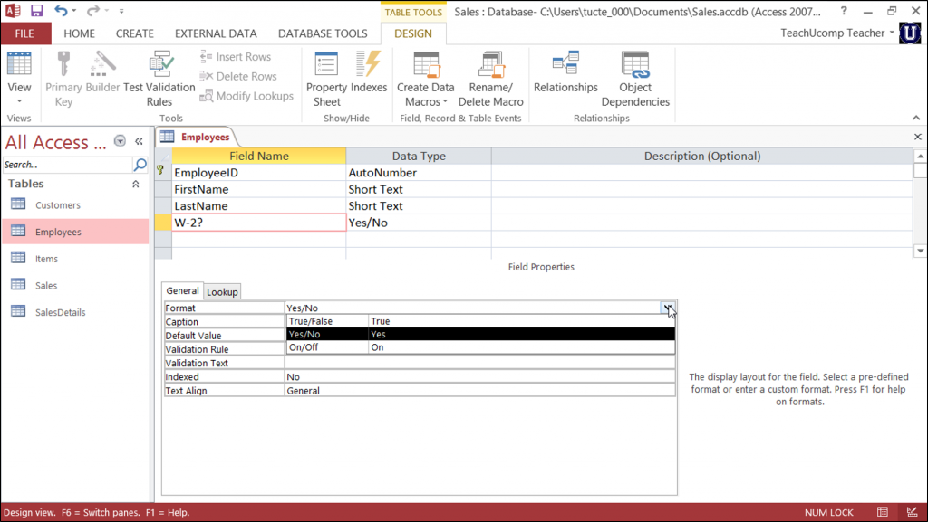The image size is (928, 522).
Task: Choose True/False format option
Action: click(x=480, y=321)
